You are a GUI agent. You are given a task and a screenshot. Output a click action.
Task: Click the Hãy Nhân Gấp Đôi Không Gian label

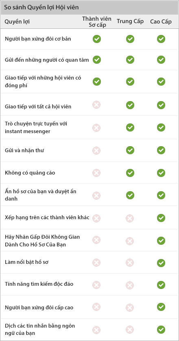point(42,240)
